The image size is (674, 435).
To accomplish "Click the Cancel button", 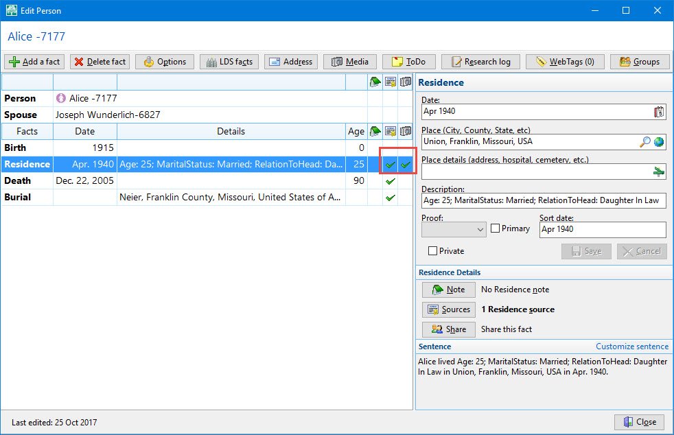I will pyautogui.click(x=642, y=251).
